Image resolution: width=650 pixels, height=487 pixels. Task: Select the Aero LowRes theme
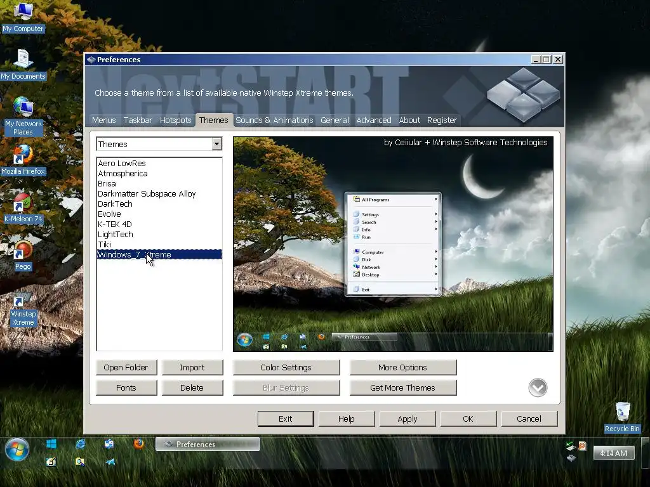159,163
